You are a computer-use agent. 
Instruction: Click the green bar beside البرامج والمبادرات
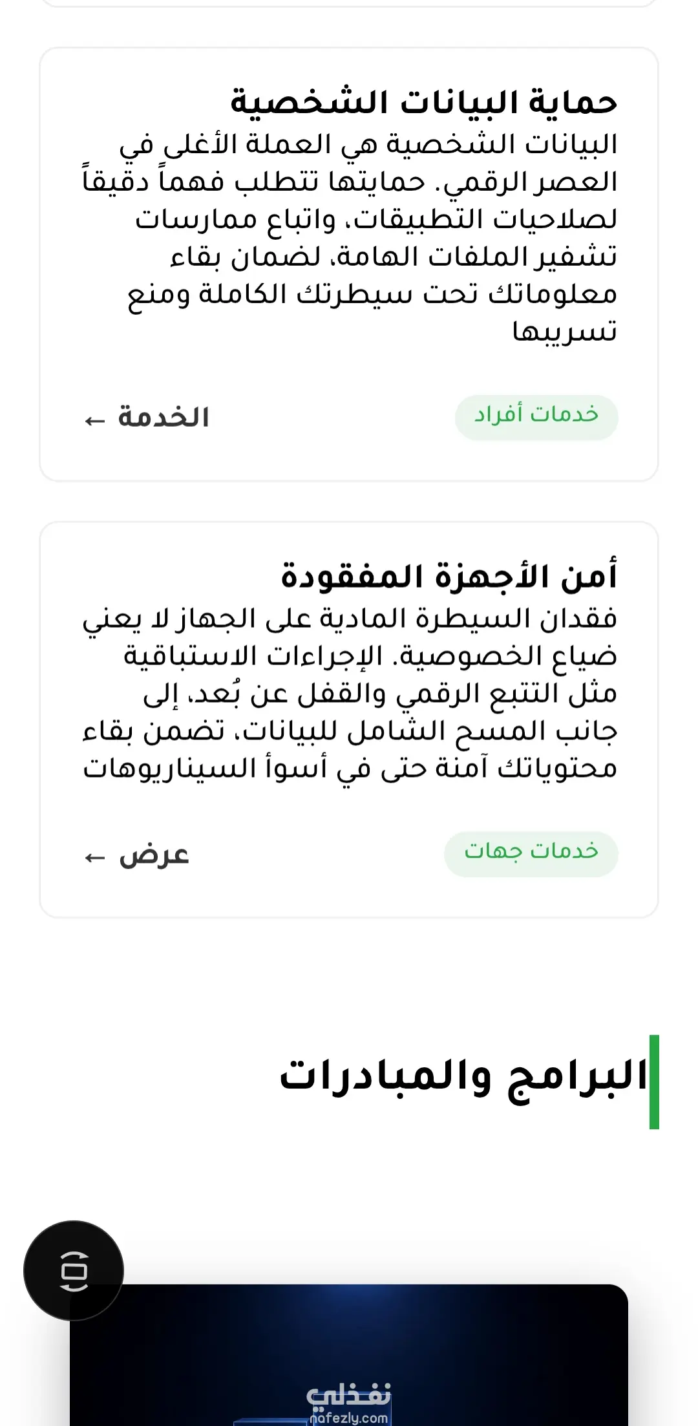tap(654, 1081)
